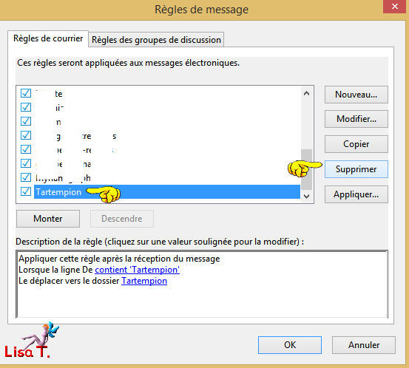Uncheck the Tartempion rule checkbox

pos(26,191)
